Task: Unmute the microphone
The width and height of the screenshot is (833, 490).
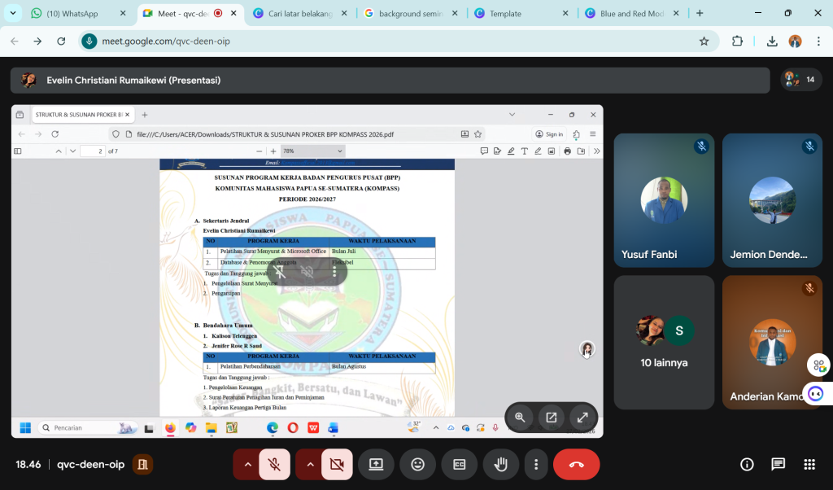Action: (275, 464)
